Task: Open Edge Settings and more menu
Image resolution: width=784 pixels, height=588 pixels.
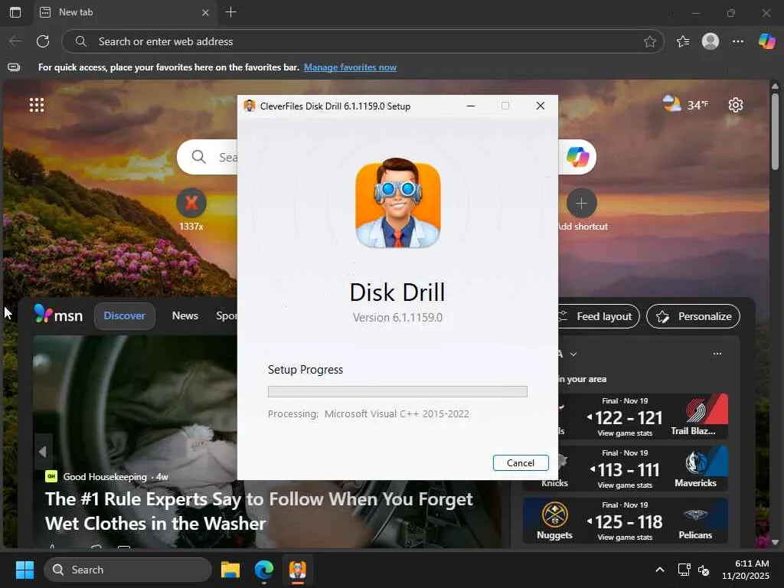Action: coord(737,41)
